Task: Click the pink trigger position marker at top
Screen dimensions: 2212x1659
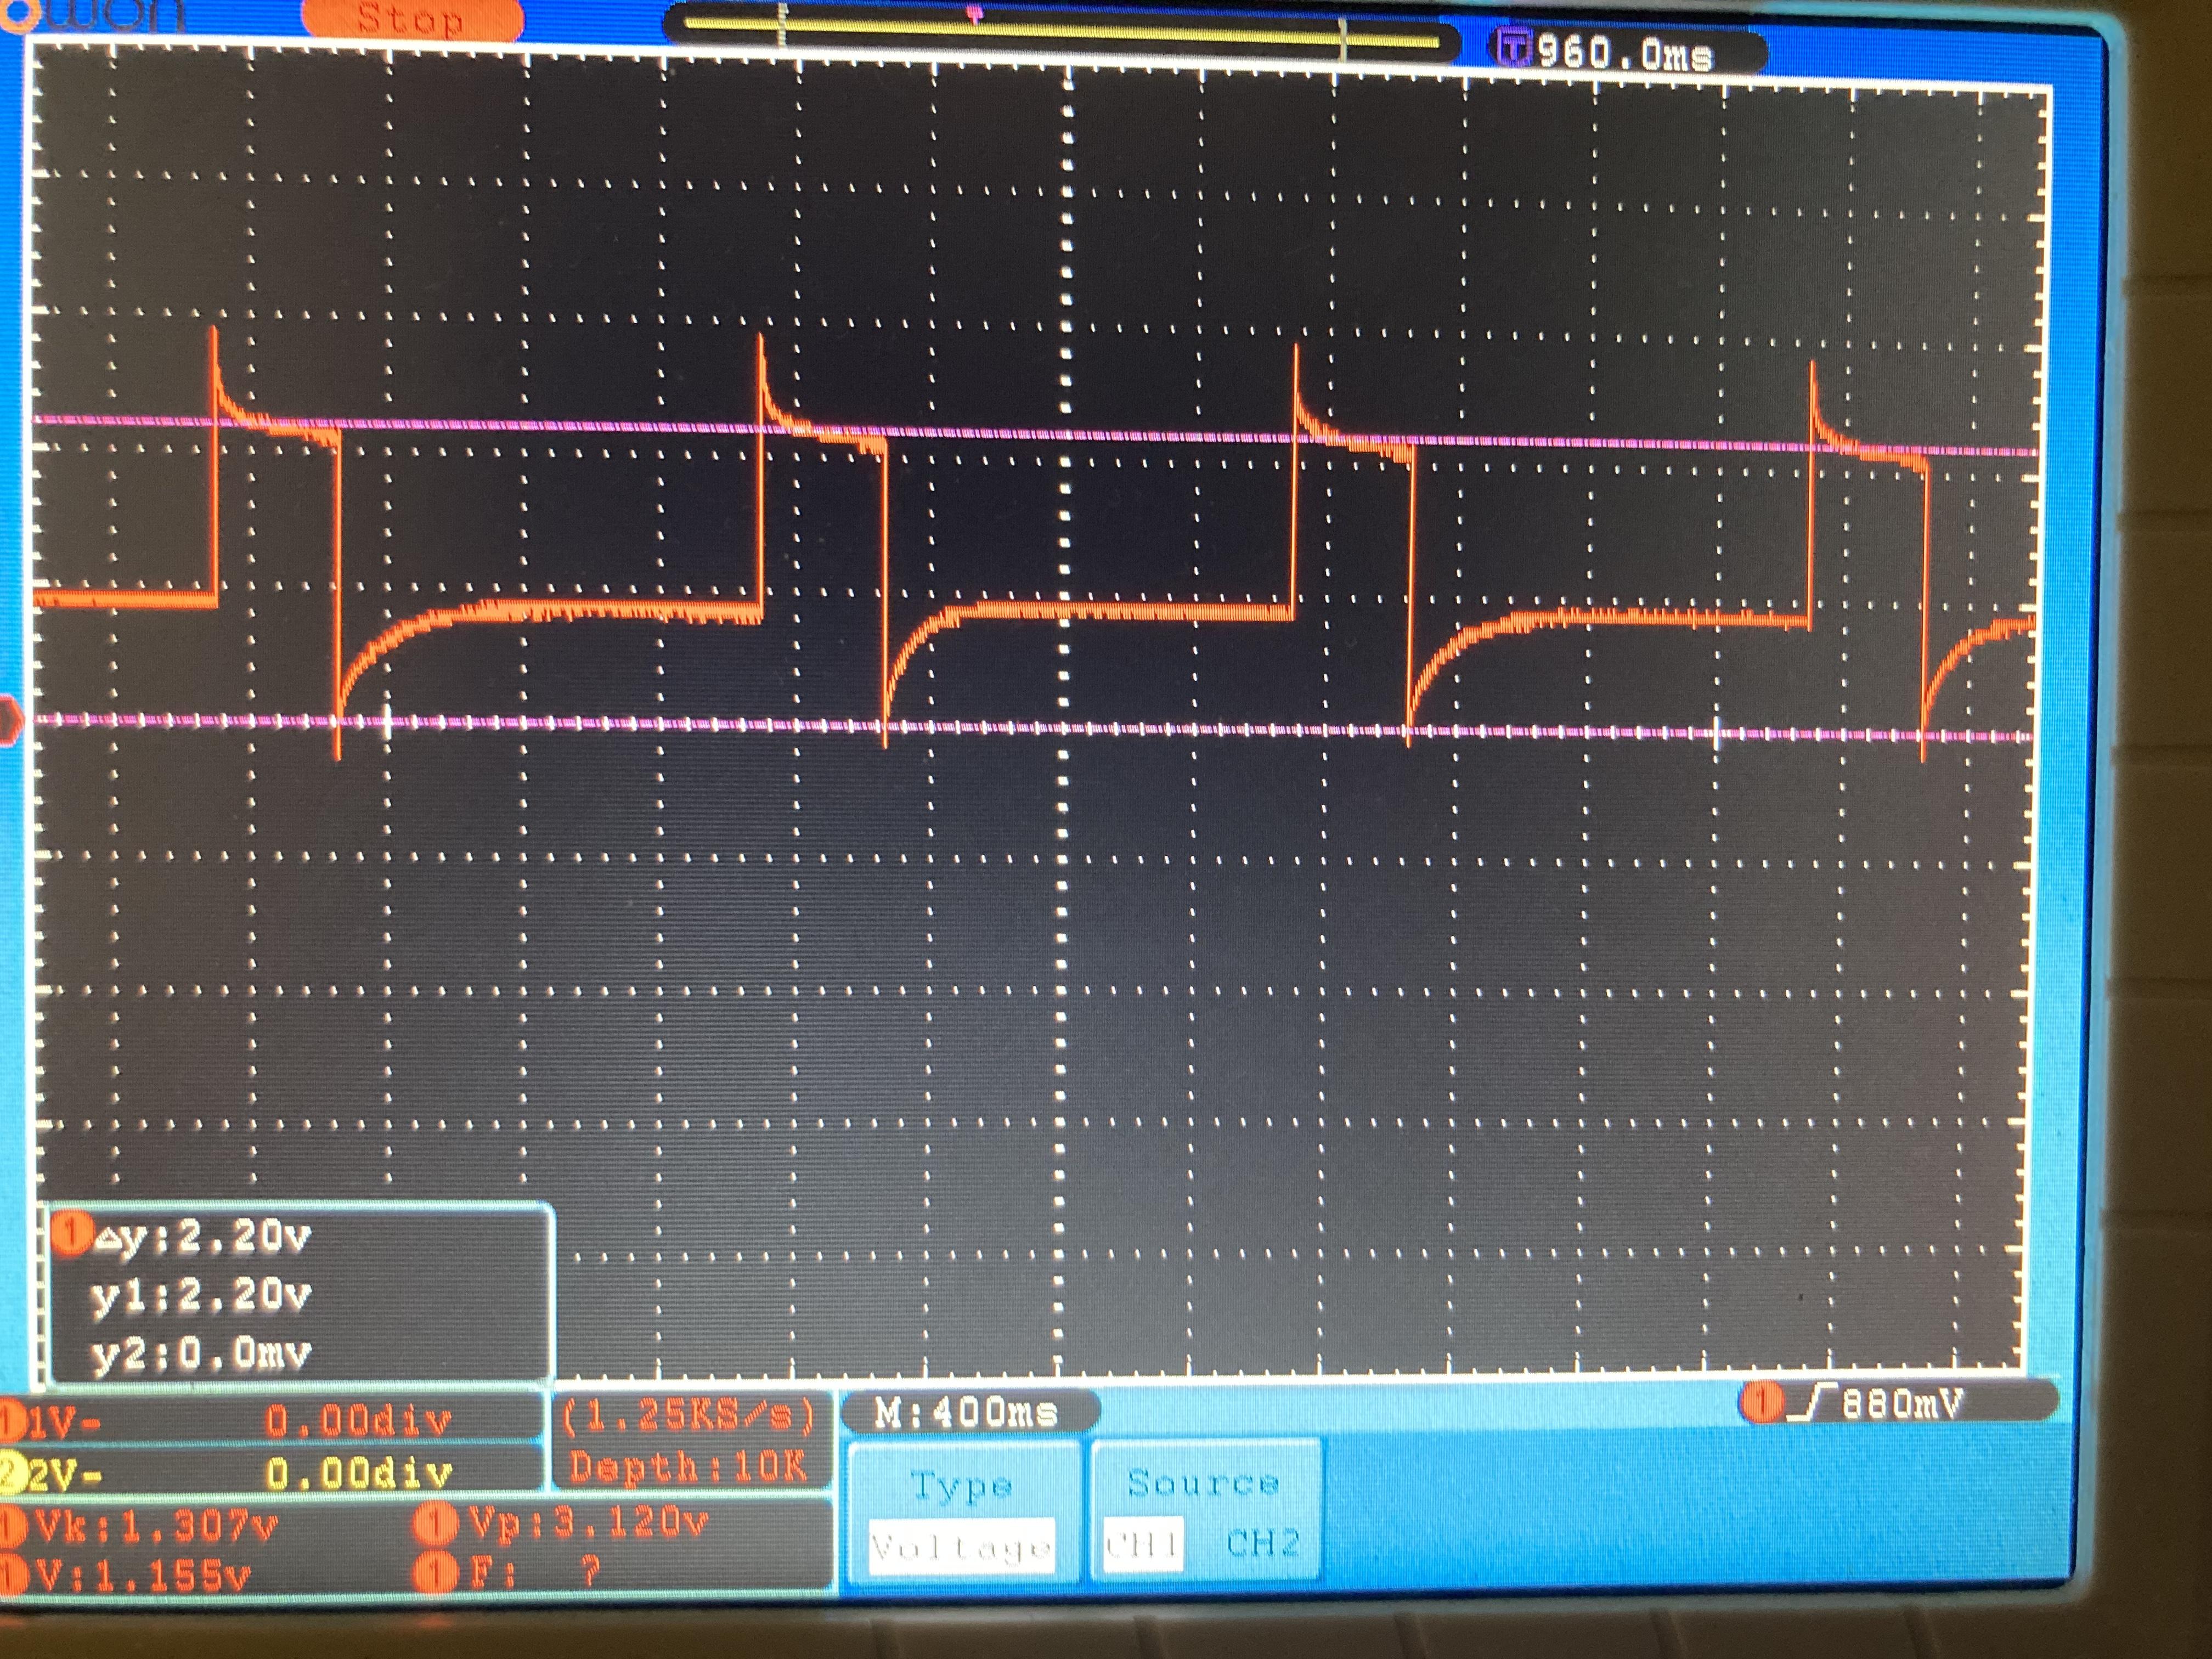Action: click(975, 14)
